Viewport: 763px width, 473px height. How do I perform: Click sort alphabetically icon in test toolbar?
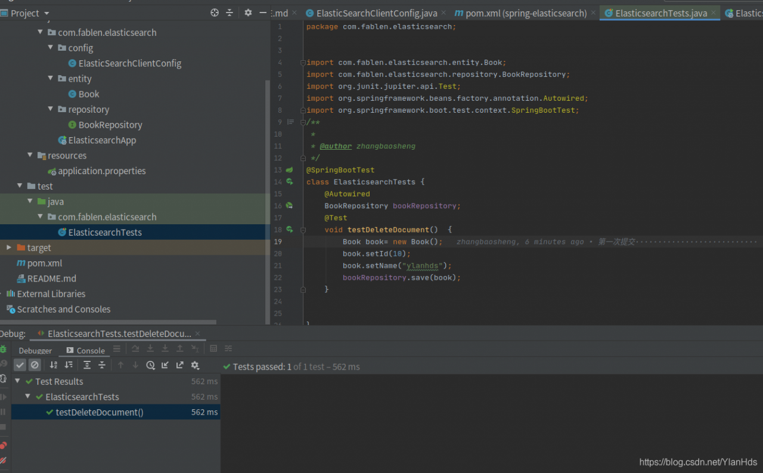pyautogui.click(x=54, y=365)
